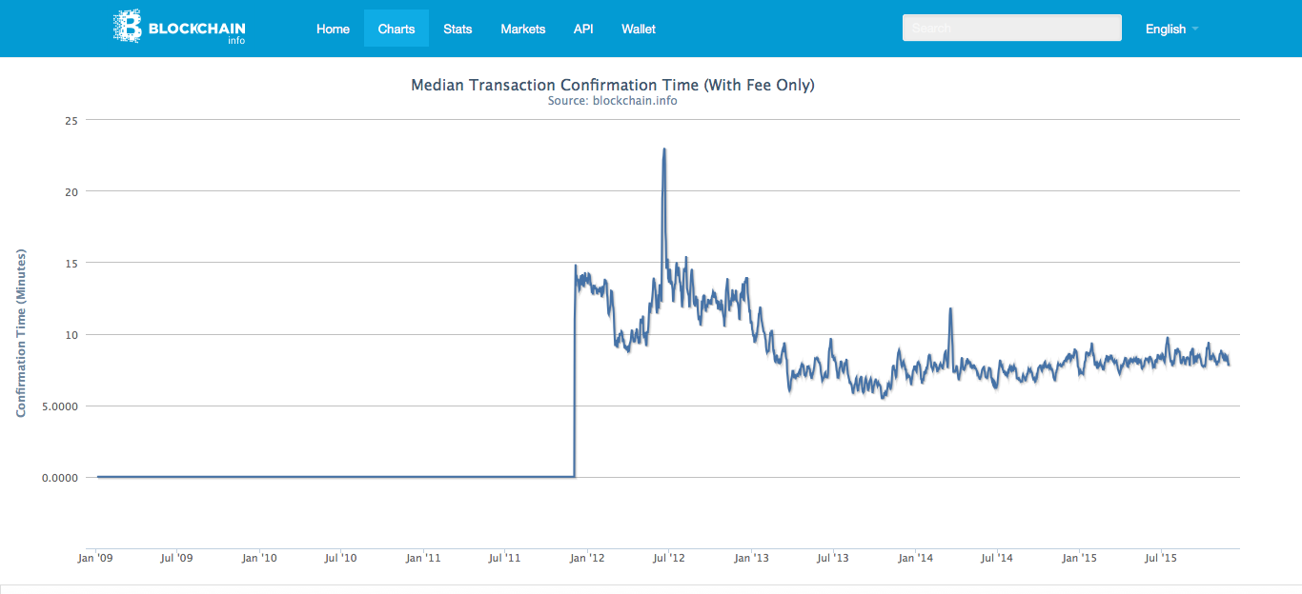Click the x-axis label Jul '13
Viewport: 1302px width, 594px height.
tap(834, 558)
